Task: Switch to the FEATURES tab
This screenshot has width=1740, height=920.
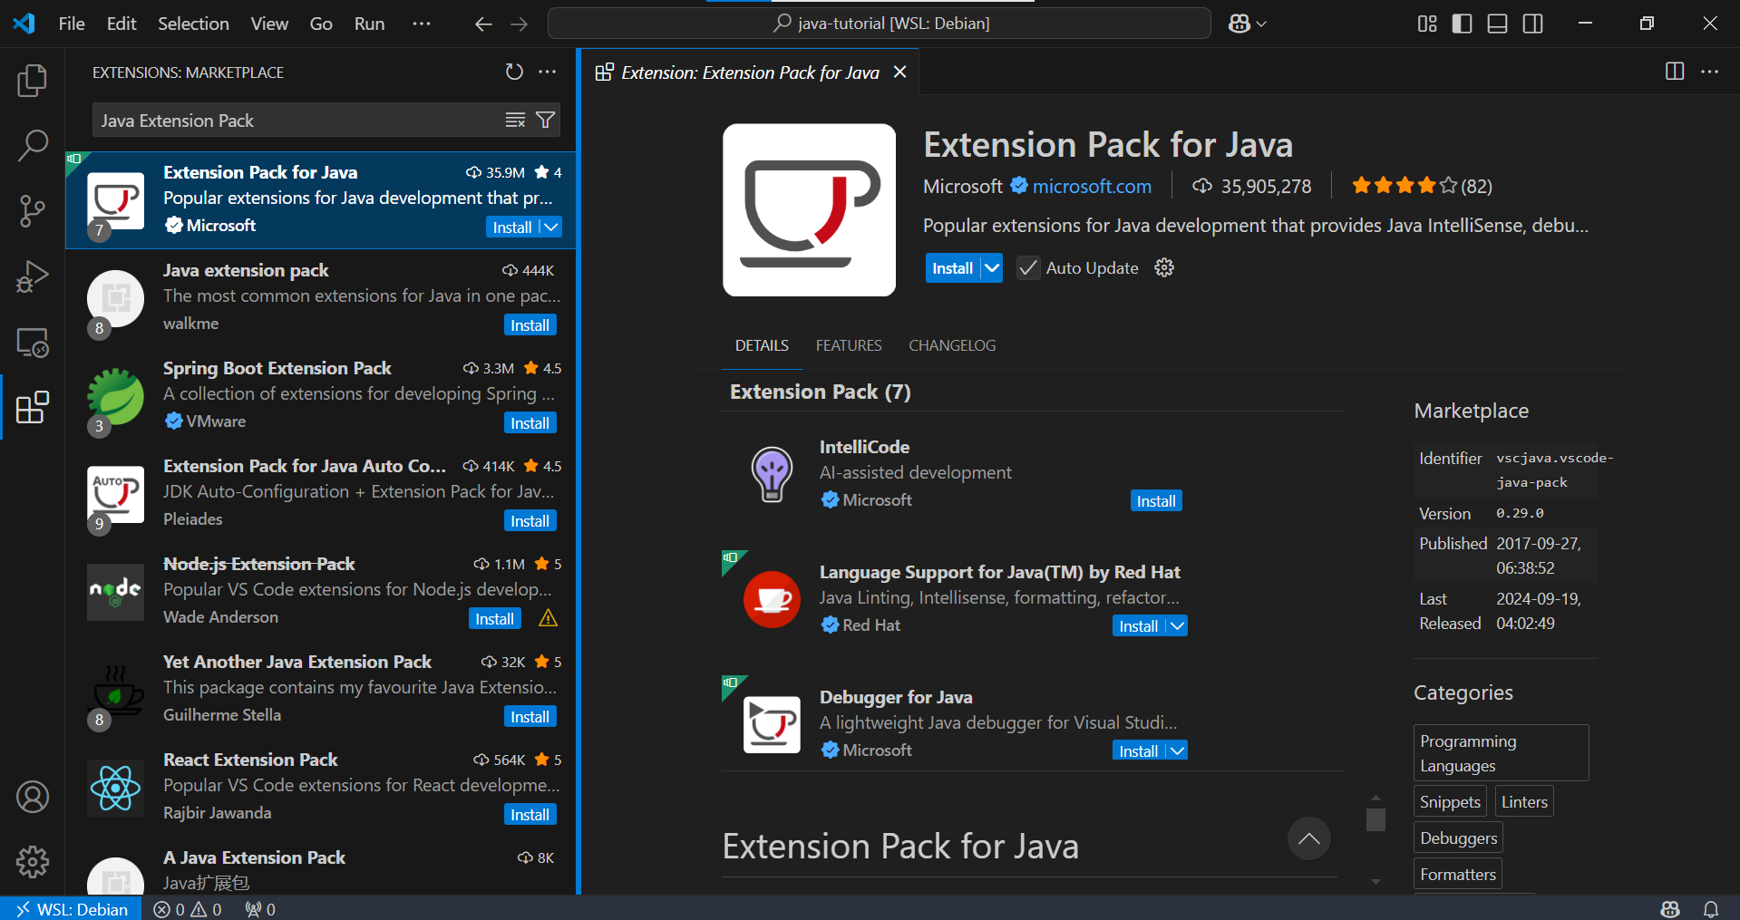Action: click(x=849, y=345)
